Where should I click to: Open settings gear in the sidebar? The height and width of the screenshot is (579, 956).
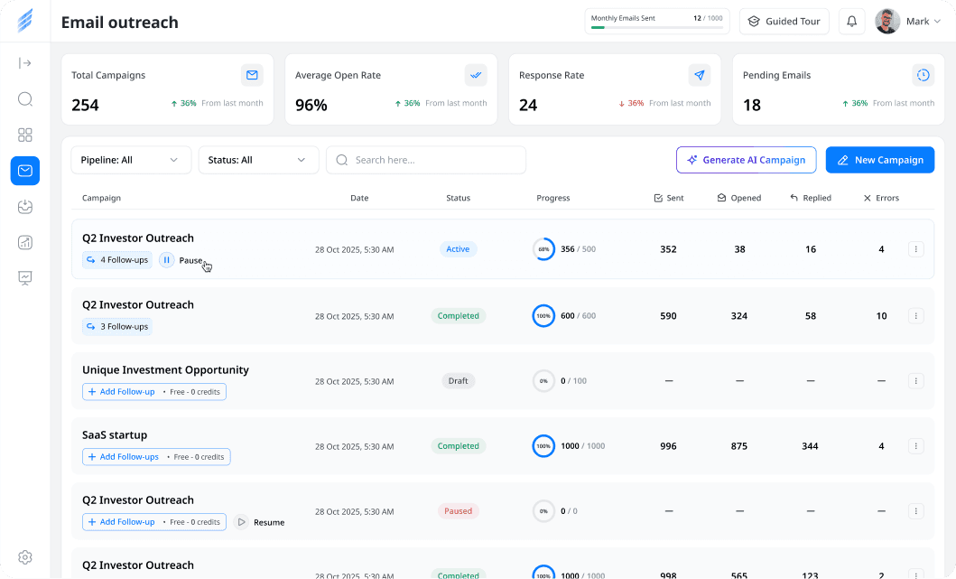point(25,557)
